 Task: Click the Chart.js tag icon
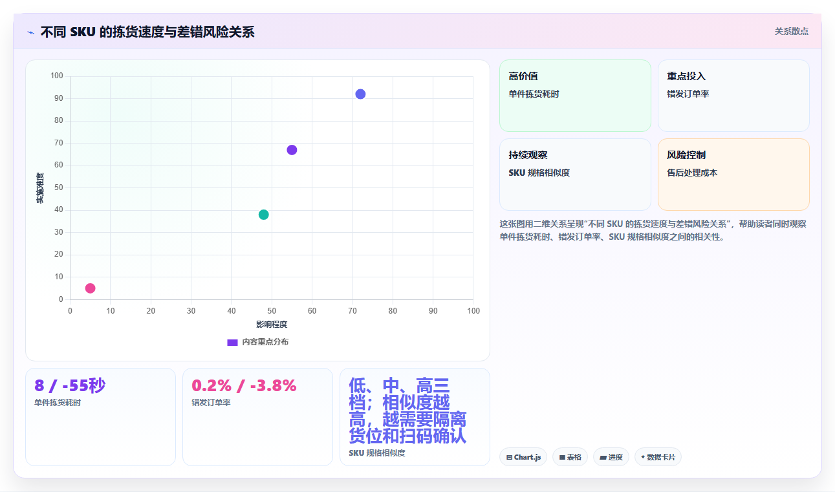click(509, 458)
